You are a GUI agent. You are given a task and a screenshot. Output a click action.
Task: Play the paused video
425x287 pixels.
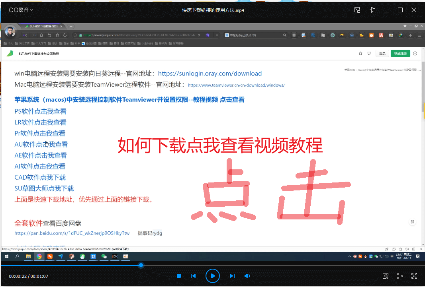213,276
